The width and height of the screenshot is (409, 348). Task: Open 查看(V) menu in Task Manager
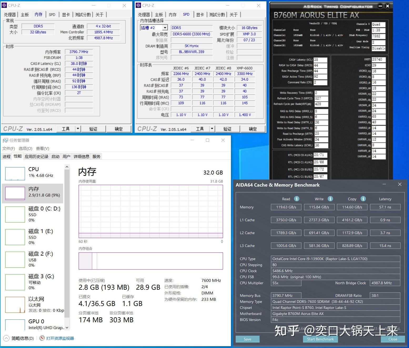[43, 148]
